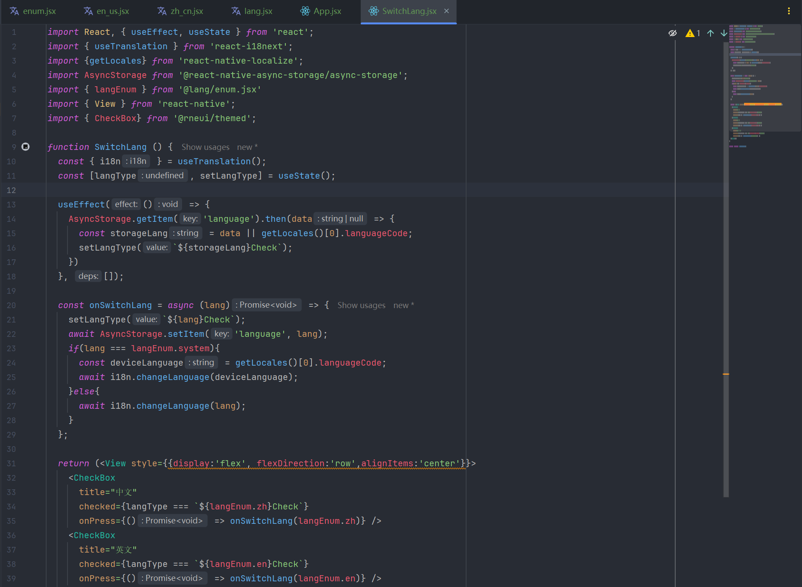Click the React icon on SwitchLang.jsx tab
Viewport: 802px width, 587px height.
374,11
